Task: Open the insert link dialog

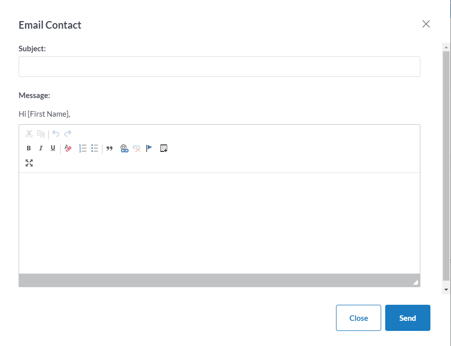Action: pyautogui.click(x=124, y=148)
